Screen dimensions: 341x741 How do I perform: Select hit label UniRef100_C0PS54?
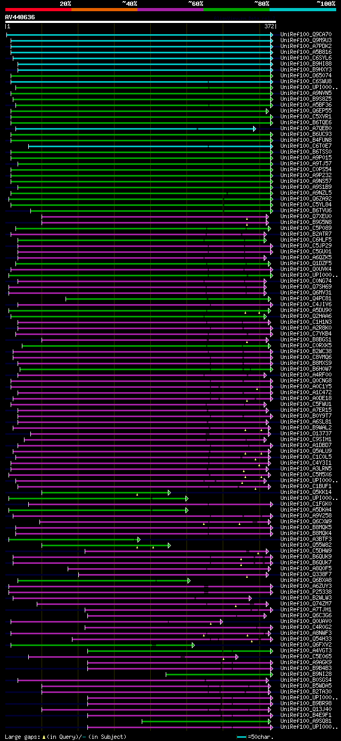coord(306,170)
